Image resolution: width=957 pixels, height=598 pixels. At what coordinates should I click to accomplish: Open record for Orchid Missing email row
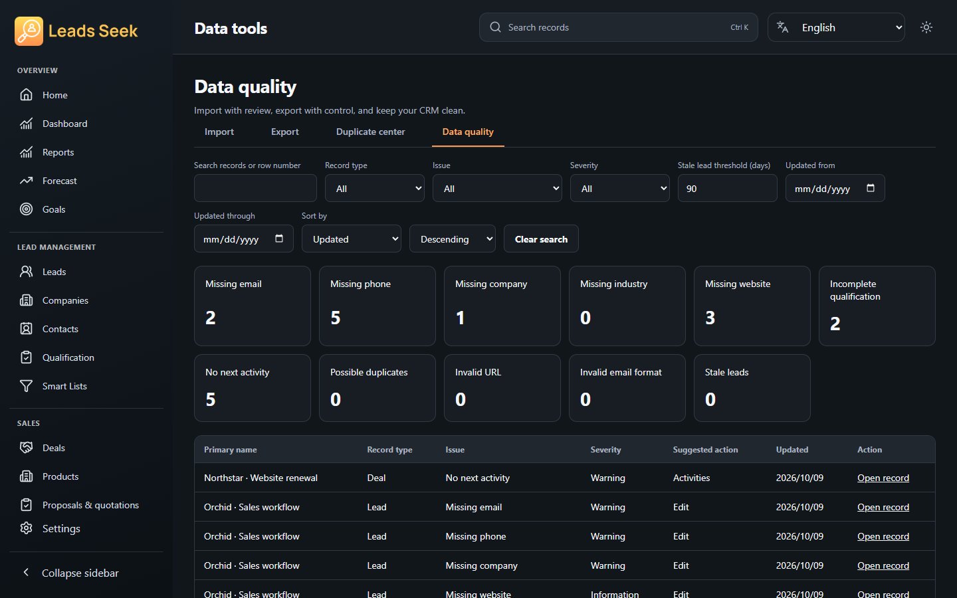(883, 507)
